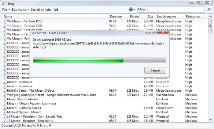Click the mpeg-search.com download URL text

(x=98, y=45)
